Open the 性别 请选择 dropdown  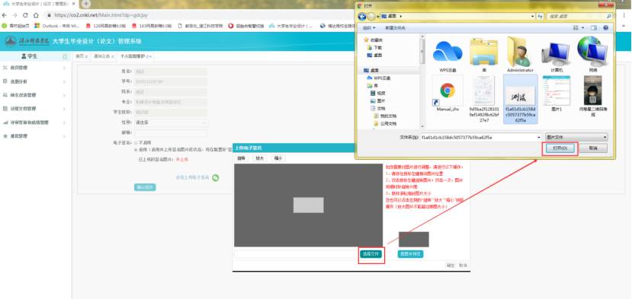(x=171, y=122)
